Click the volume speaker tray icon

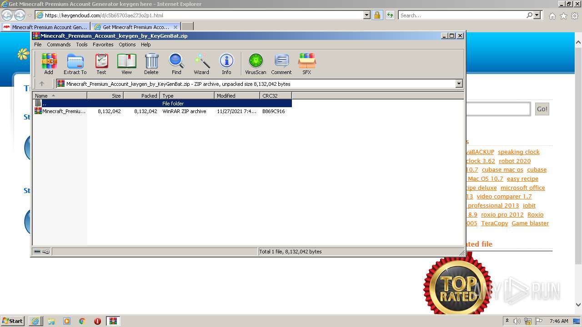(517, 321)
